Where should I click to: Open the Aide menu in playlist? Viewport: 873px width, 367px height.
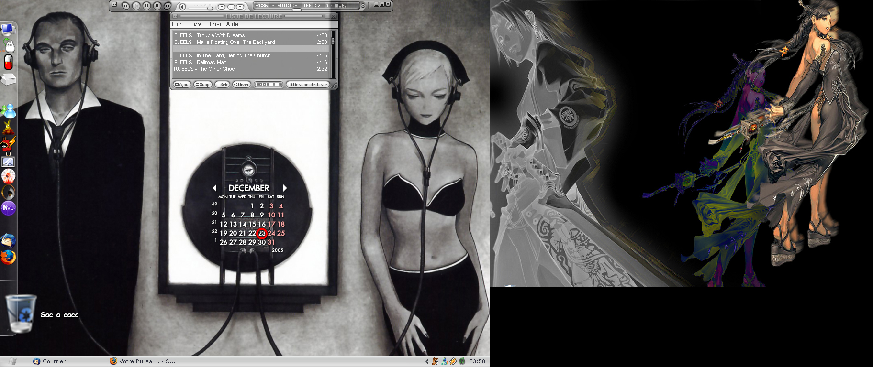[x=232, y=24]
